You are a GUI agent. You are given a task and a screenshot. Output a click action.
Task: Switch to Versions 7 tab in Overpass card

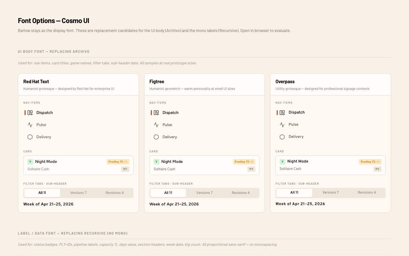pyautogui.click(x=331, y=193)
